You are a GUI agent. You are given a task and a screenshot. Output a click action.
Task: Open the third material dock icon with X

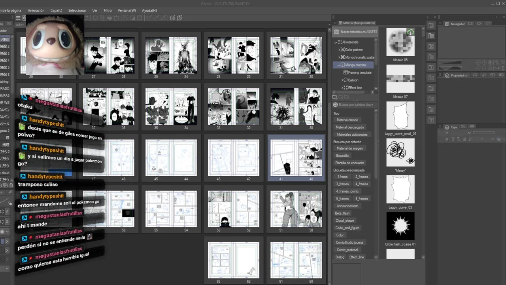[431, 46]
